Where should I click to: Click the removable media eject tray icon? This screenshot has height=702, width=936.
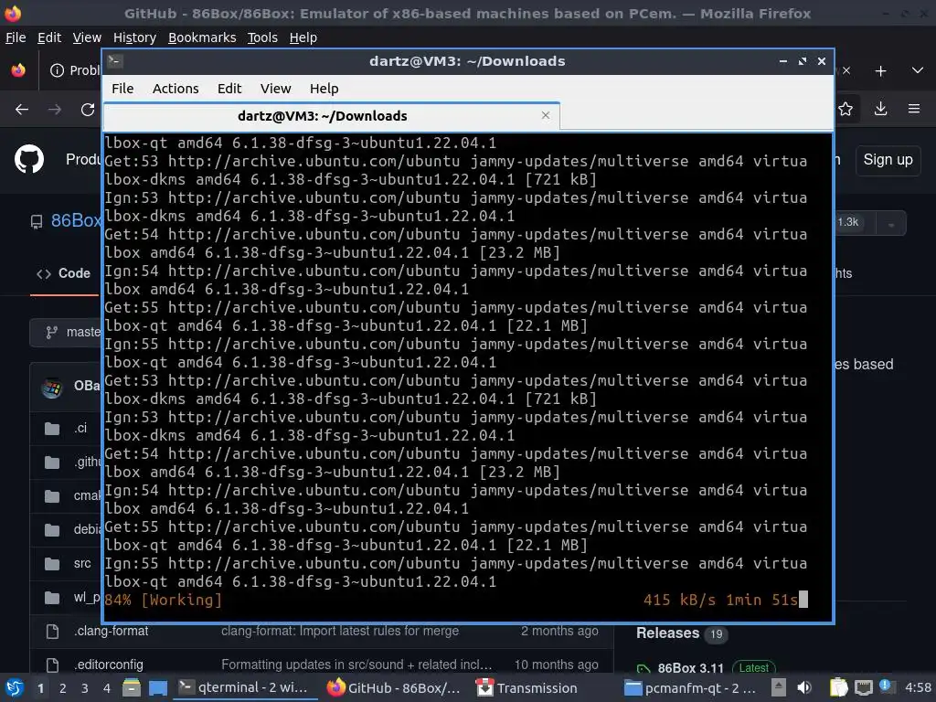[x=778, y=687]
